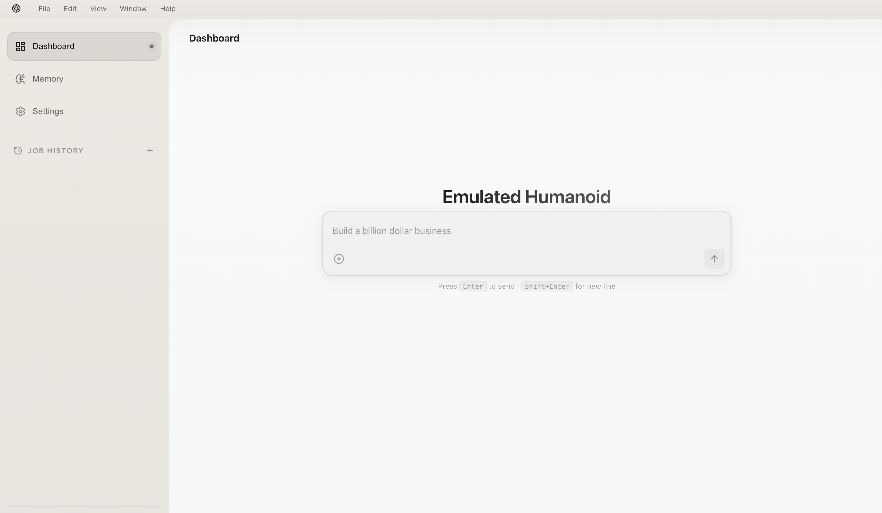Toggle the active status dot on Dashboard

tap(151, 46)
